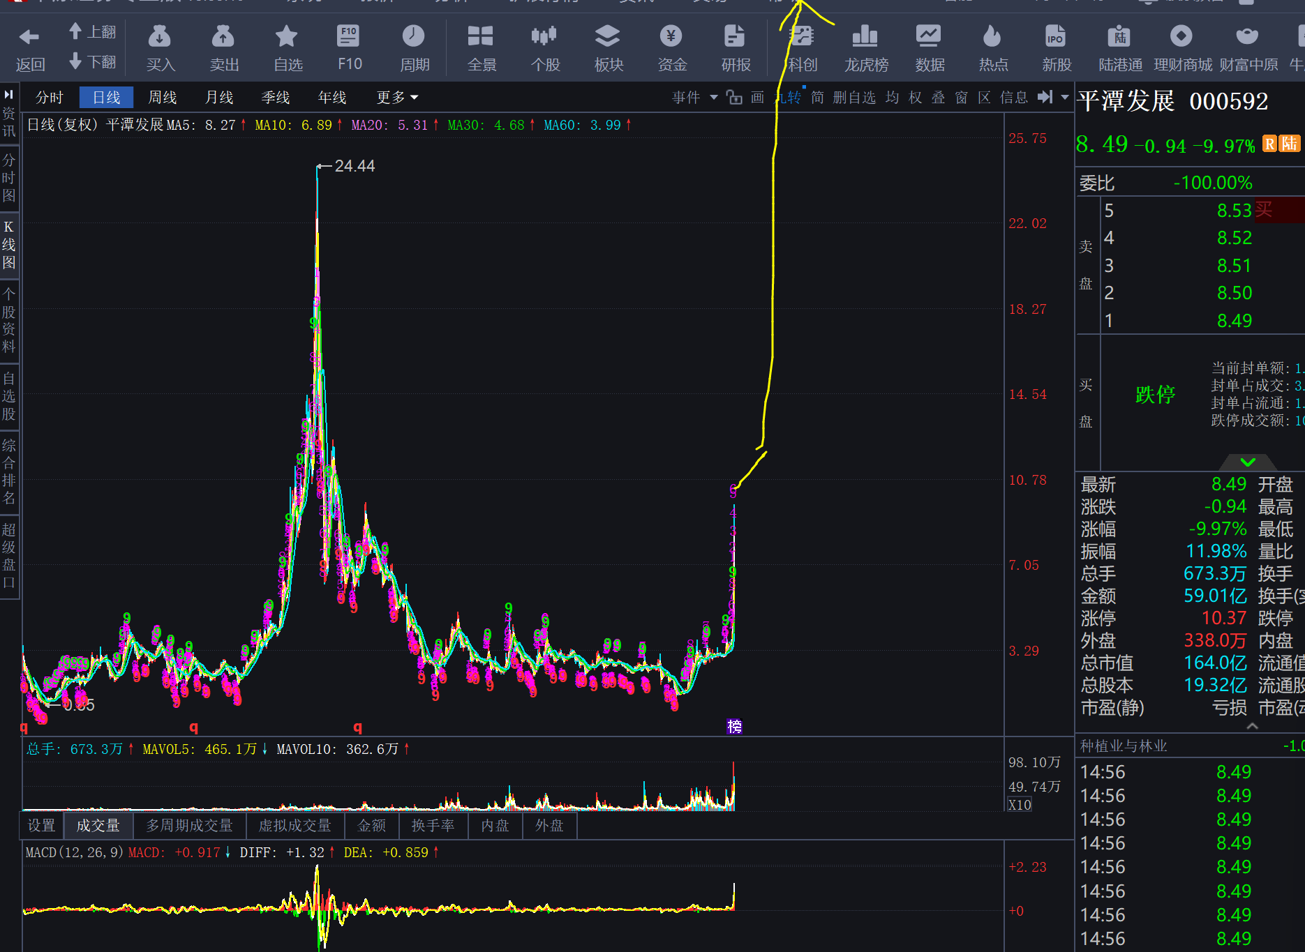Toggle the 九转 indicator on the chart
Screen dimensions: 1305x952
[x=789, y=97]
